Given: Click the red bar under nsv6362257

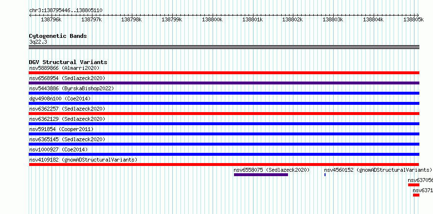Looking at the screenshot, I should [224, 114].
